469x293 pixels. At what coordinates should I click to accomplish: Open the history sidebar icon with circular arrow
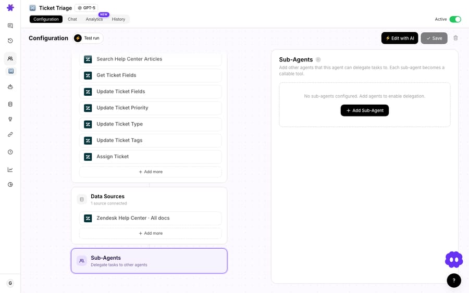[10, 41]
